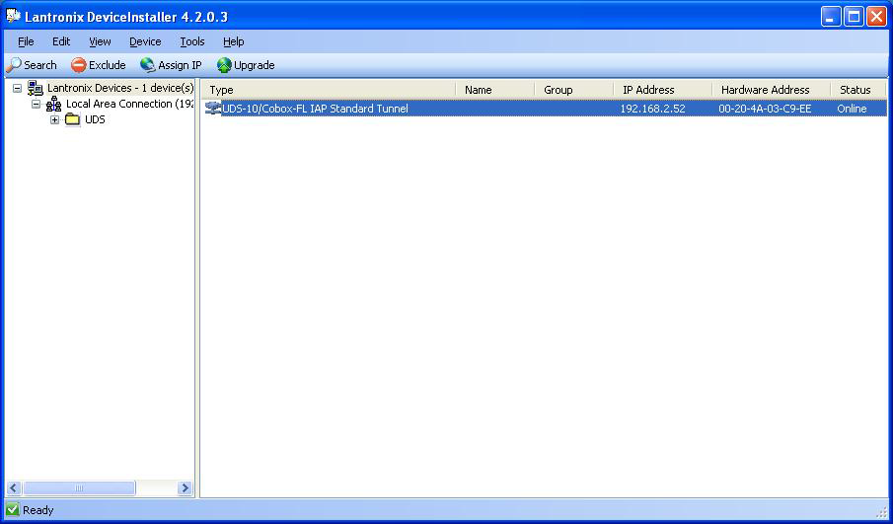Click the Search toolbar button label

click(x=40, y=65)
